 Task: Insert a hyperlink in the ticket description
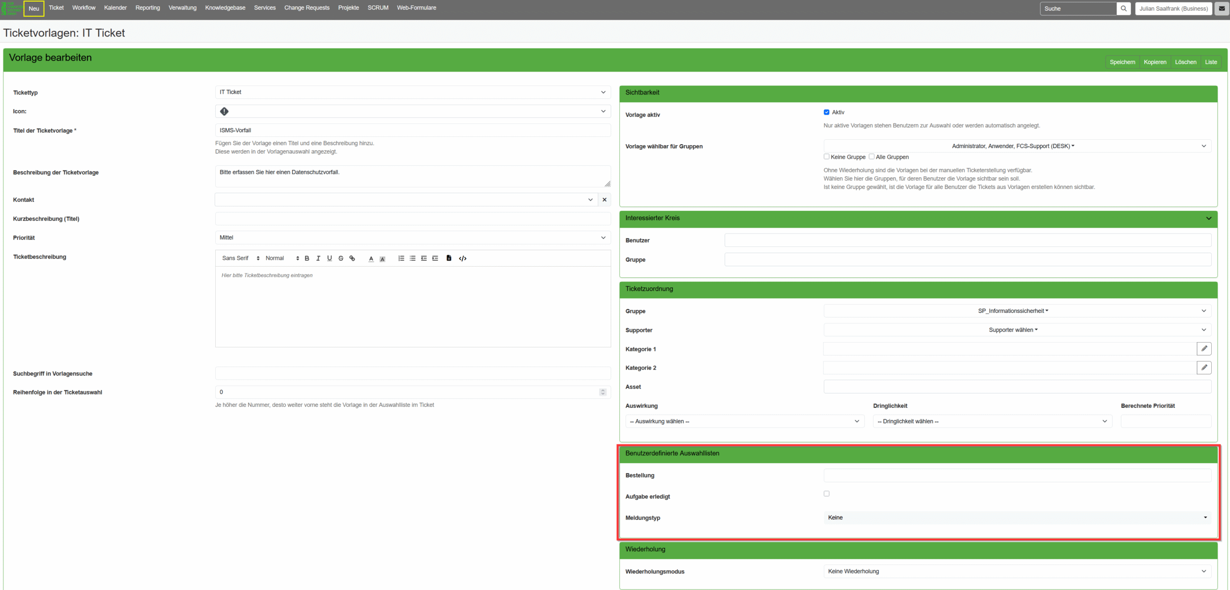352,258
